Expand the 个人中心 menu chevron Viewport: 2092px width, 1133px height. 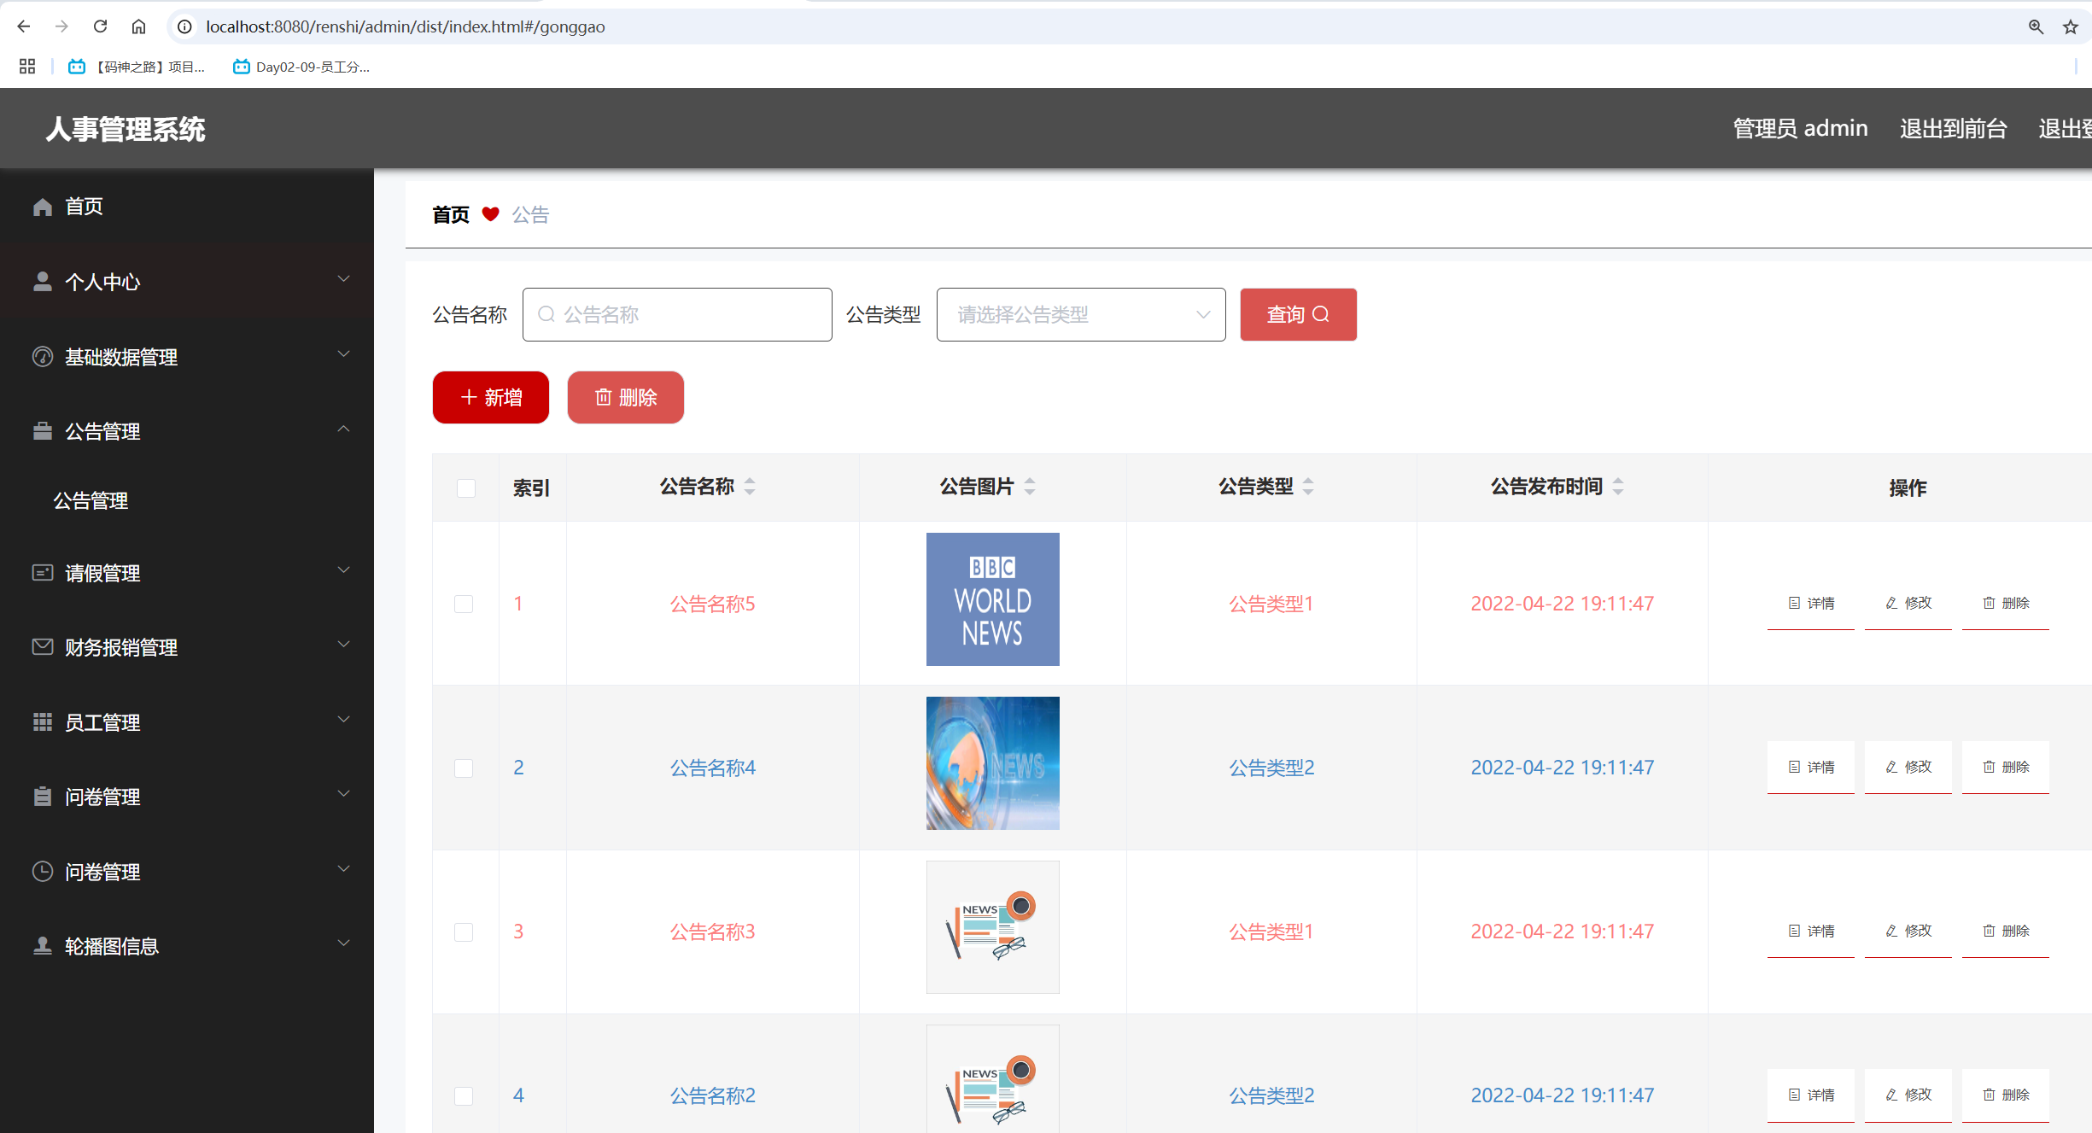343,279
